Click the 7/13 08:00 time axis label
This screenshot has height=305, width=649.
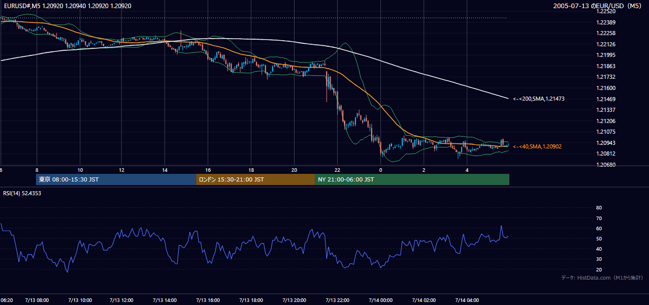37,300
